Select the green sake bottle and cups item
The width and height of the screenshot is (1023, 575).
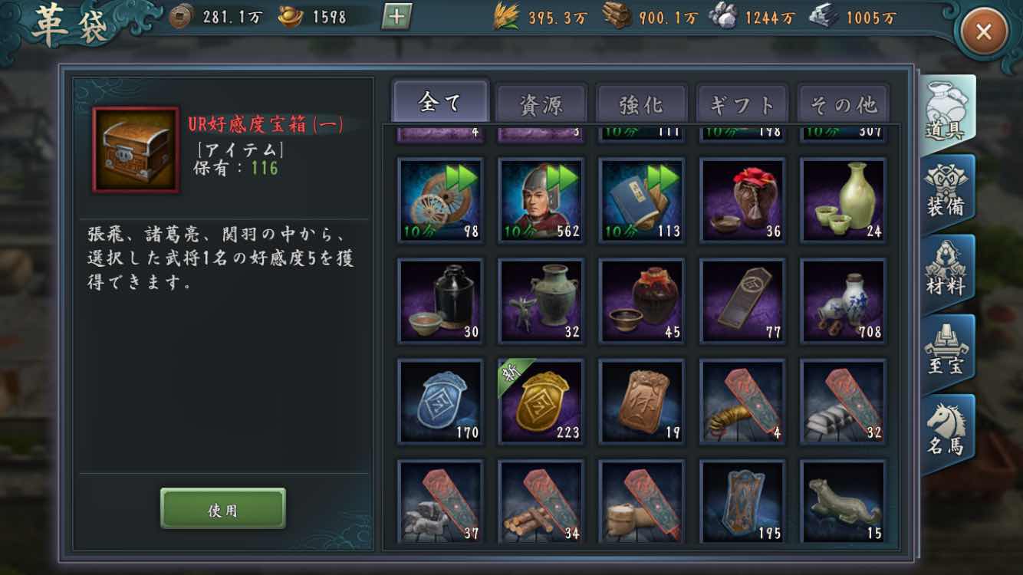click(844, 200)
